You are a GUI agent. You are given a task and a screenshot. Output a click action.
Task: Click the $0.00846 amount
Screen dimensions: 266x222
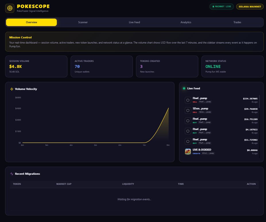point(252,150)
